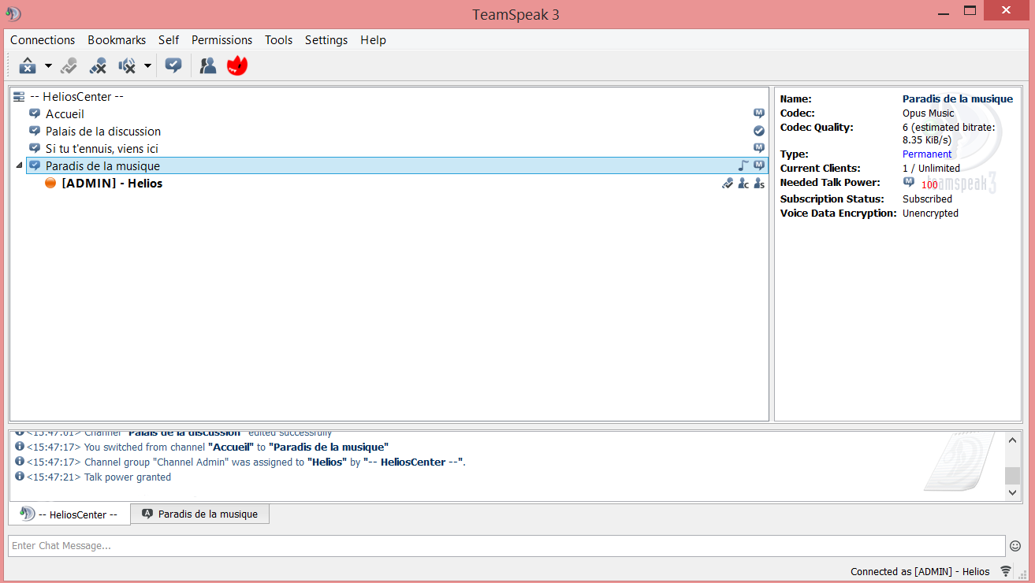Image resolution: width=1035 pixels, height=583 pixels.
Task: Toggle speaker mute in toolbar
Action: pyautogui.click(x=127, y=66)
